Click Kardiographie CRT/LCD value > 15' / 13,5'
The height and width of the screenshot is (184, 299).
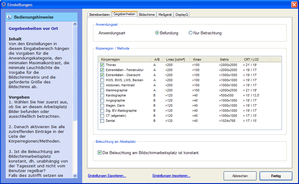click(251, 95)
